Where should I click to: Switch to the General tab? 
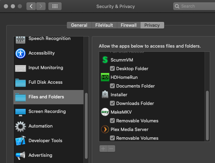pos(79,25)
